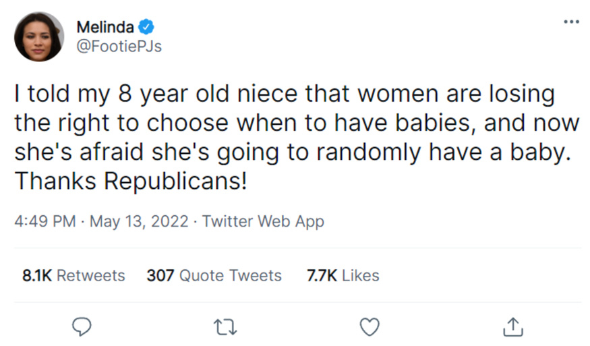Open Melinda's profile avatar photo
Screen dimensions: 590x346
click(x=39, y=36)
